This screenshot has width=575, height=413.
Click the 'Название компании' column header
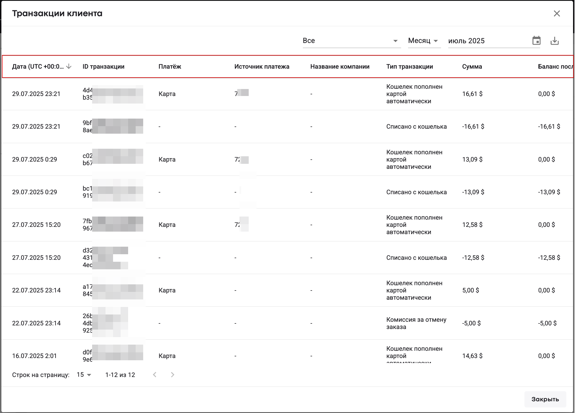tap(340, 66)
